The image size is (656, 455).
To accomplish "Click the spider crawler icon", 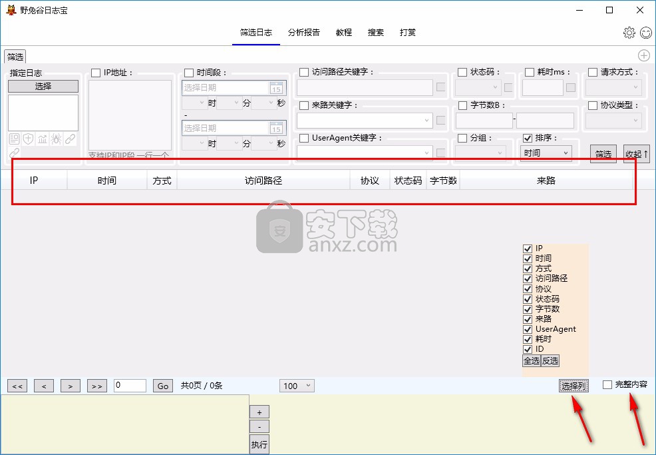I will coord(56,139).
